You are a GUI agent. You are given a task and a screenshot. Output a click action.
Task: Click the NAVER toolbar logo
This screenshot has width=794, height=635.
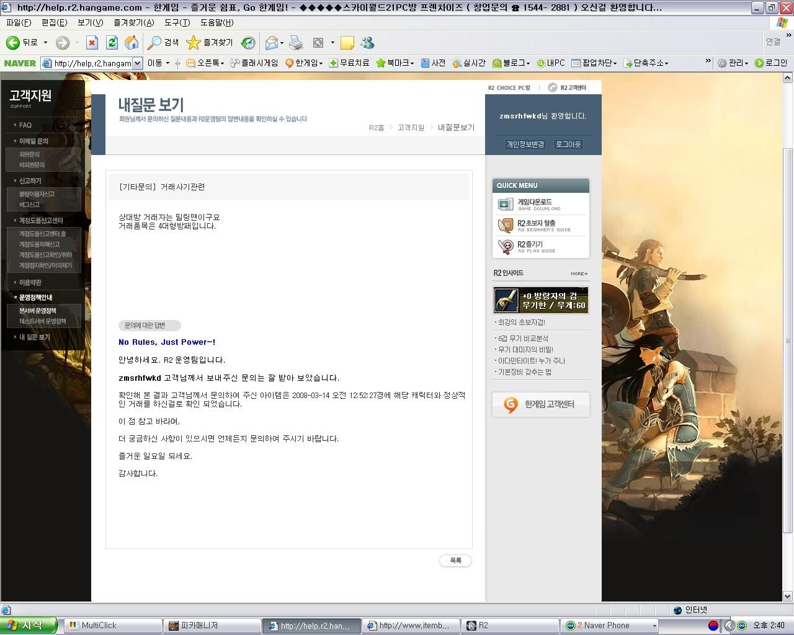click(20, 63)
